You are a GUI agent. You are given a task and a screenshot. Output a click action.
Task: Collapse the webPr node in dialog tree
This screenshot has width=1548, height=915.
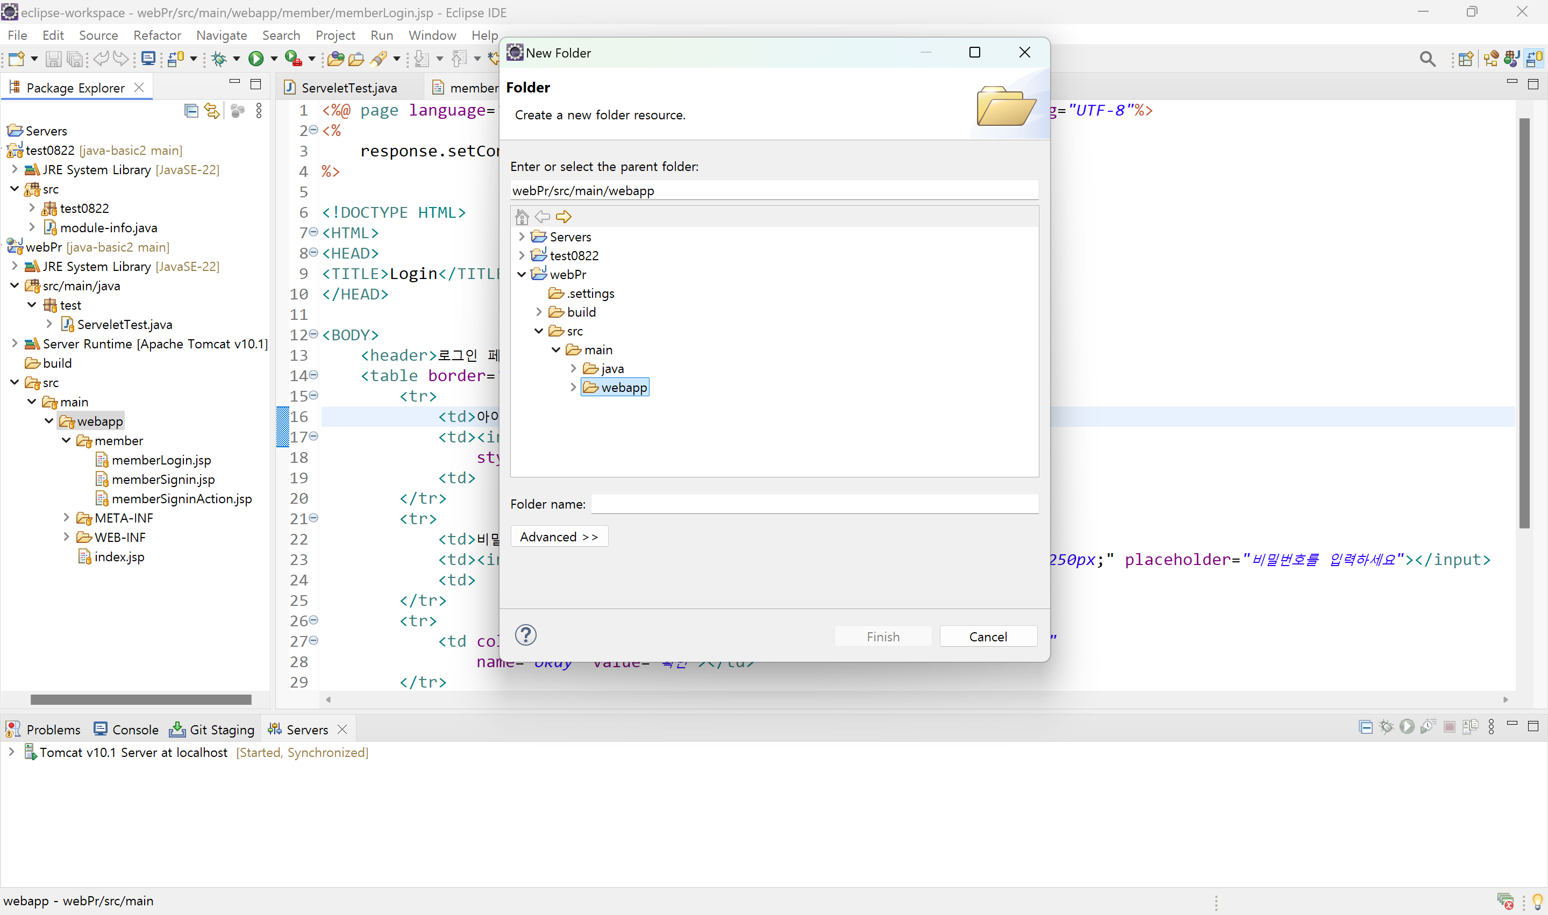pos(522,274)
